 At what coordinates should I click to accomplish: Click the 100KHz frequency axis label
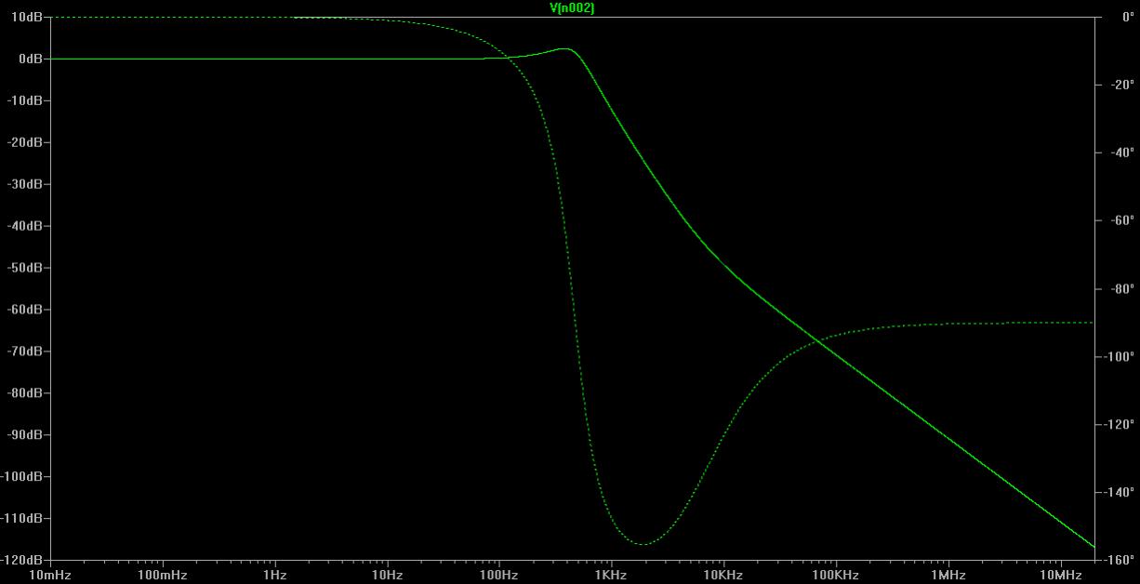(836, 576)
